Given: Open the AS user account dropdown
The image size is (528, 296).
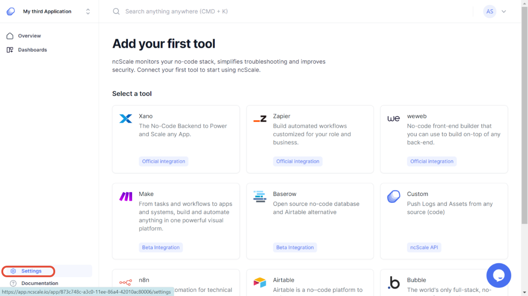Looking at the screenshot, I should click(504, 11).
